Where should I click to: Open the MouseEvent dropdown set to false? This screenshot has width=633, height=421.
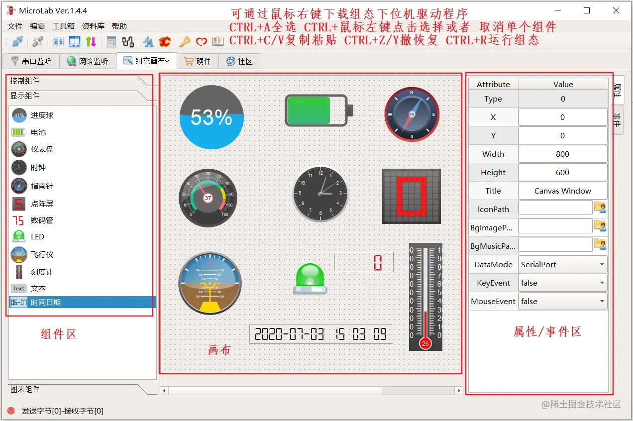pos(563,301)
